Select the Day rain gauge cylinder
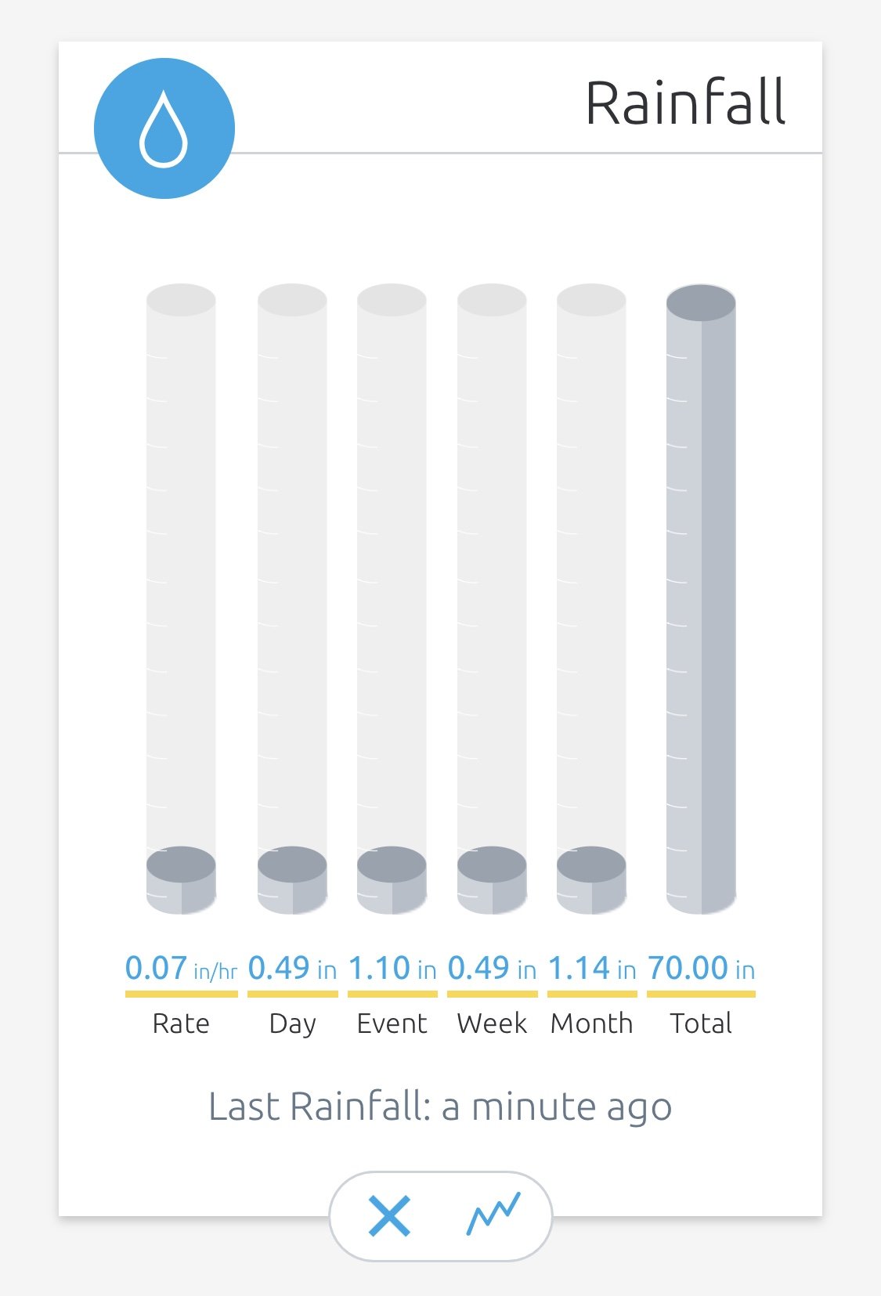The height and width of the screenshot is (1296, 881). [x=292, y=599]
